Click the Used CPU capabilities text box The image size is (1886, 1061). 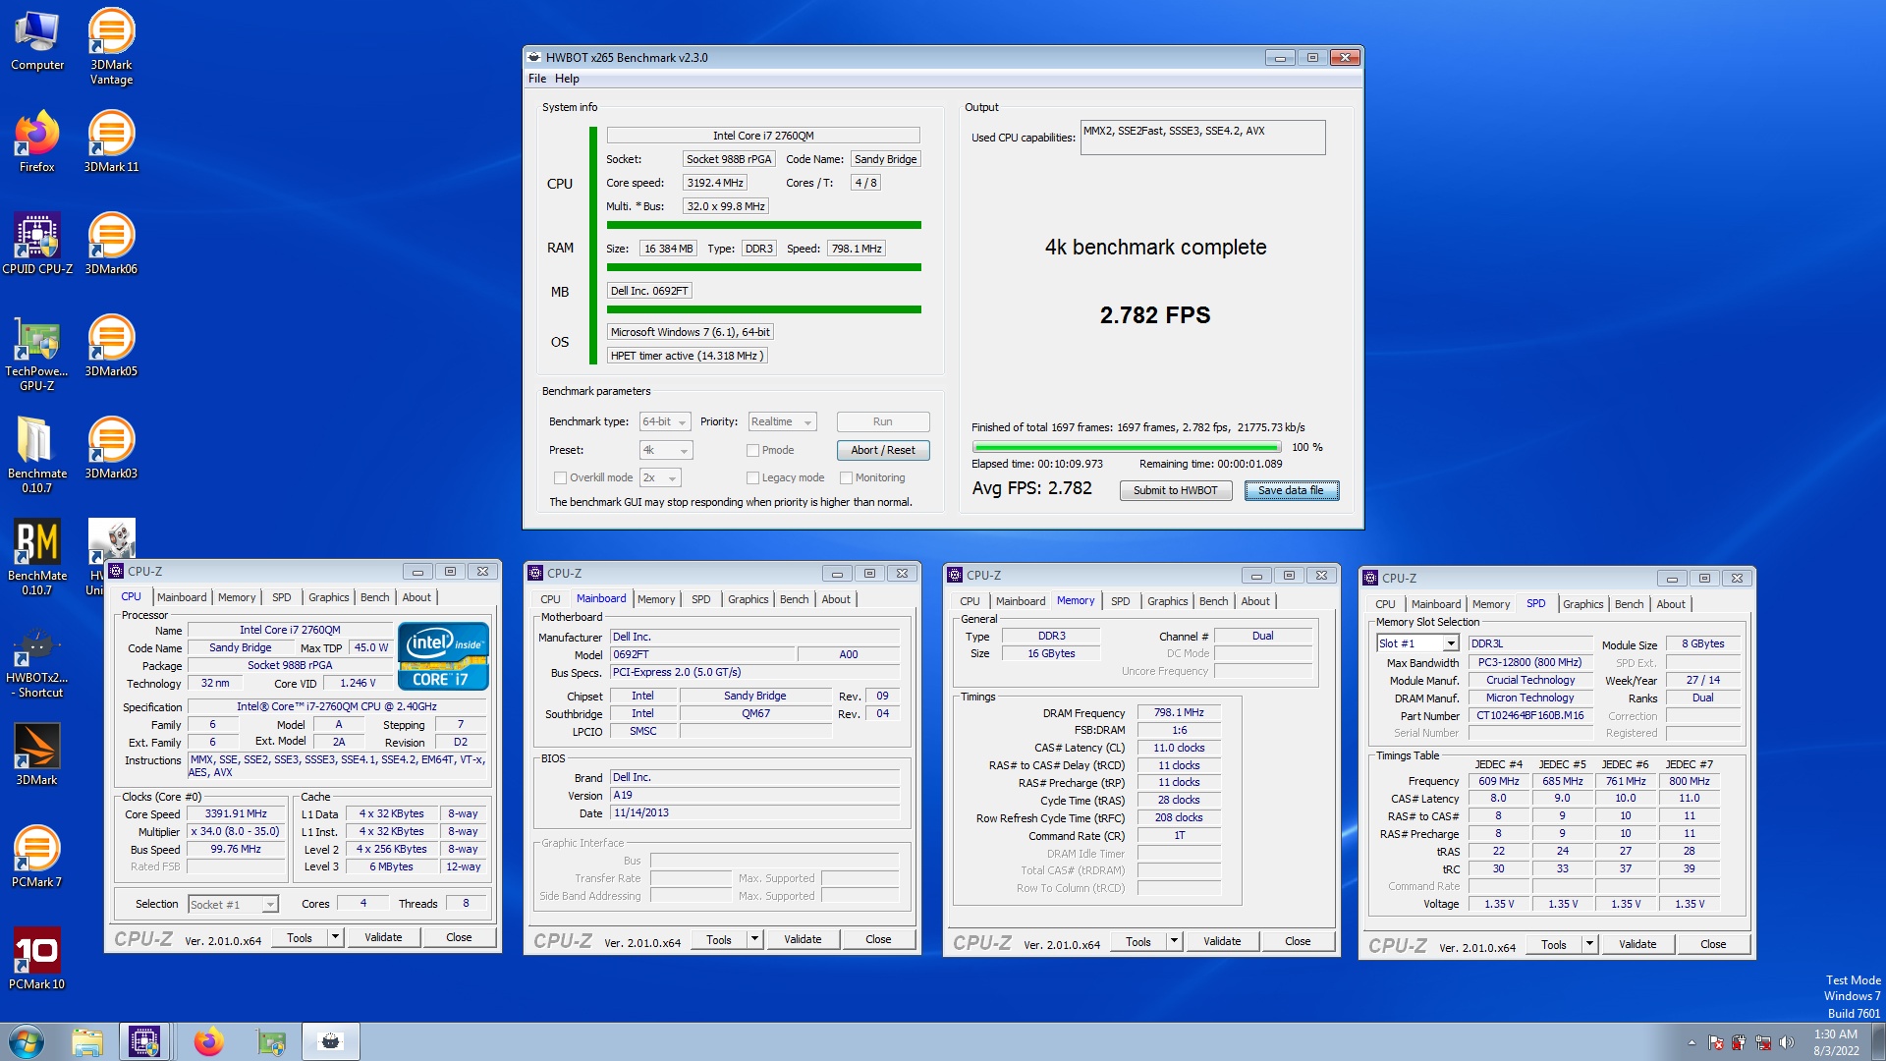(1202, 138)
